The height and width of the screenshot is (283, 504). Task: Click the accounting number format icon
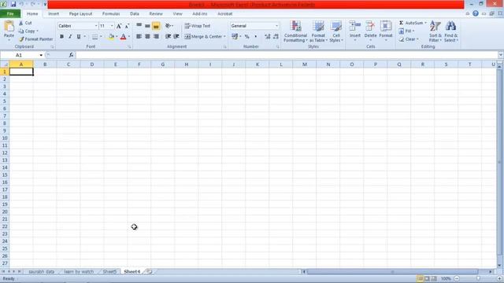click(235, 37)
